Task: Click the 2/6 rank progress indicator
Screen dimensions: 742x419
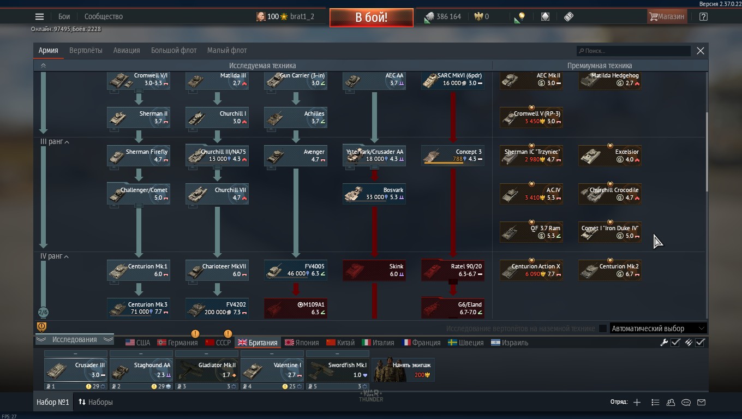Action: tap(43, 313)
